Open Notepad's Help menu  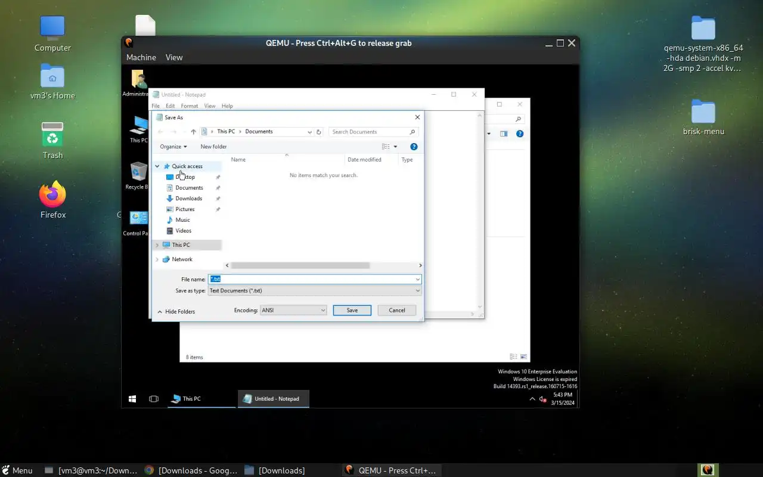point(227,106)
